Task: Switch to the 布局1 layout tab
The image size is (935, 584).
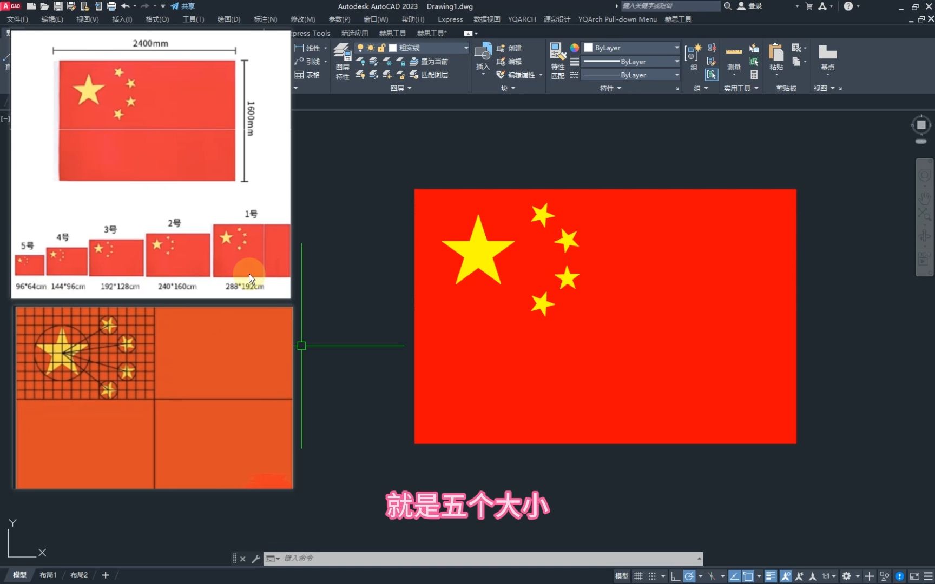Action: 48,575
